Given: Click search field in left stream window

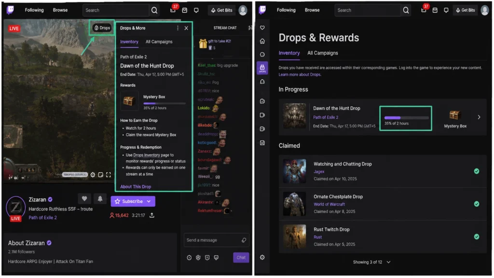Looking at the screenshot, I should coord(116,10).
